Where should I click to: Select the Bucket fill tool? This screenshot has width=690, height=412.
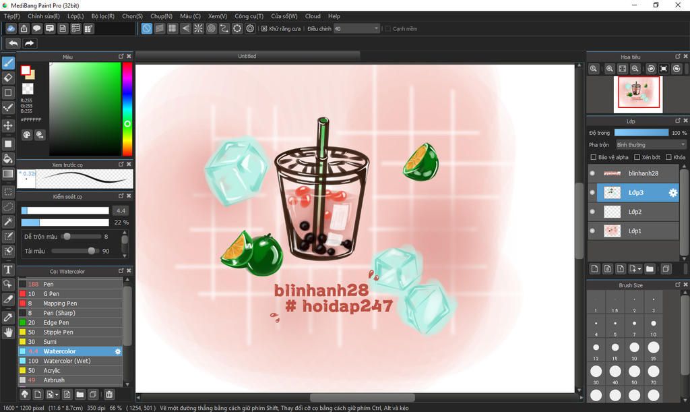pyautogui.click(x=8, y=158)
